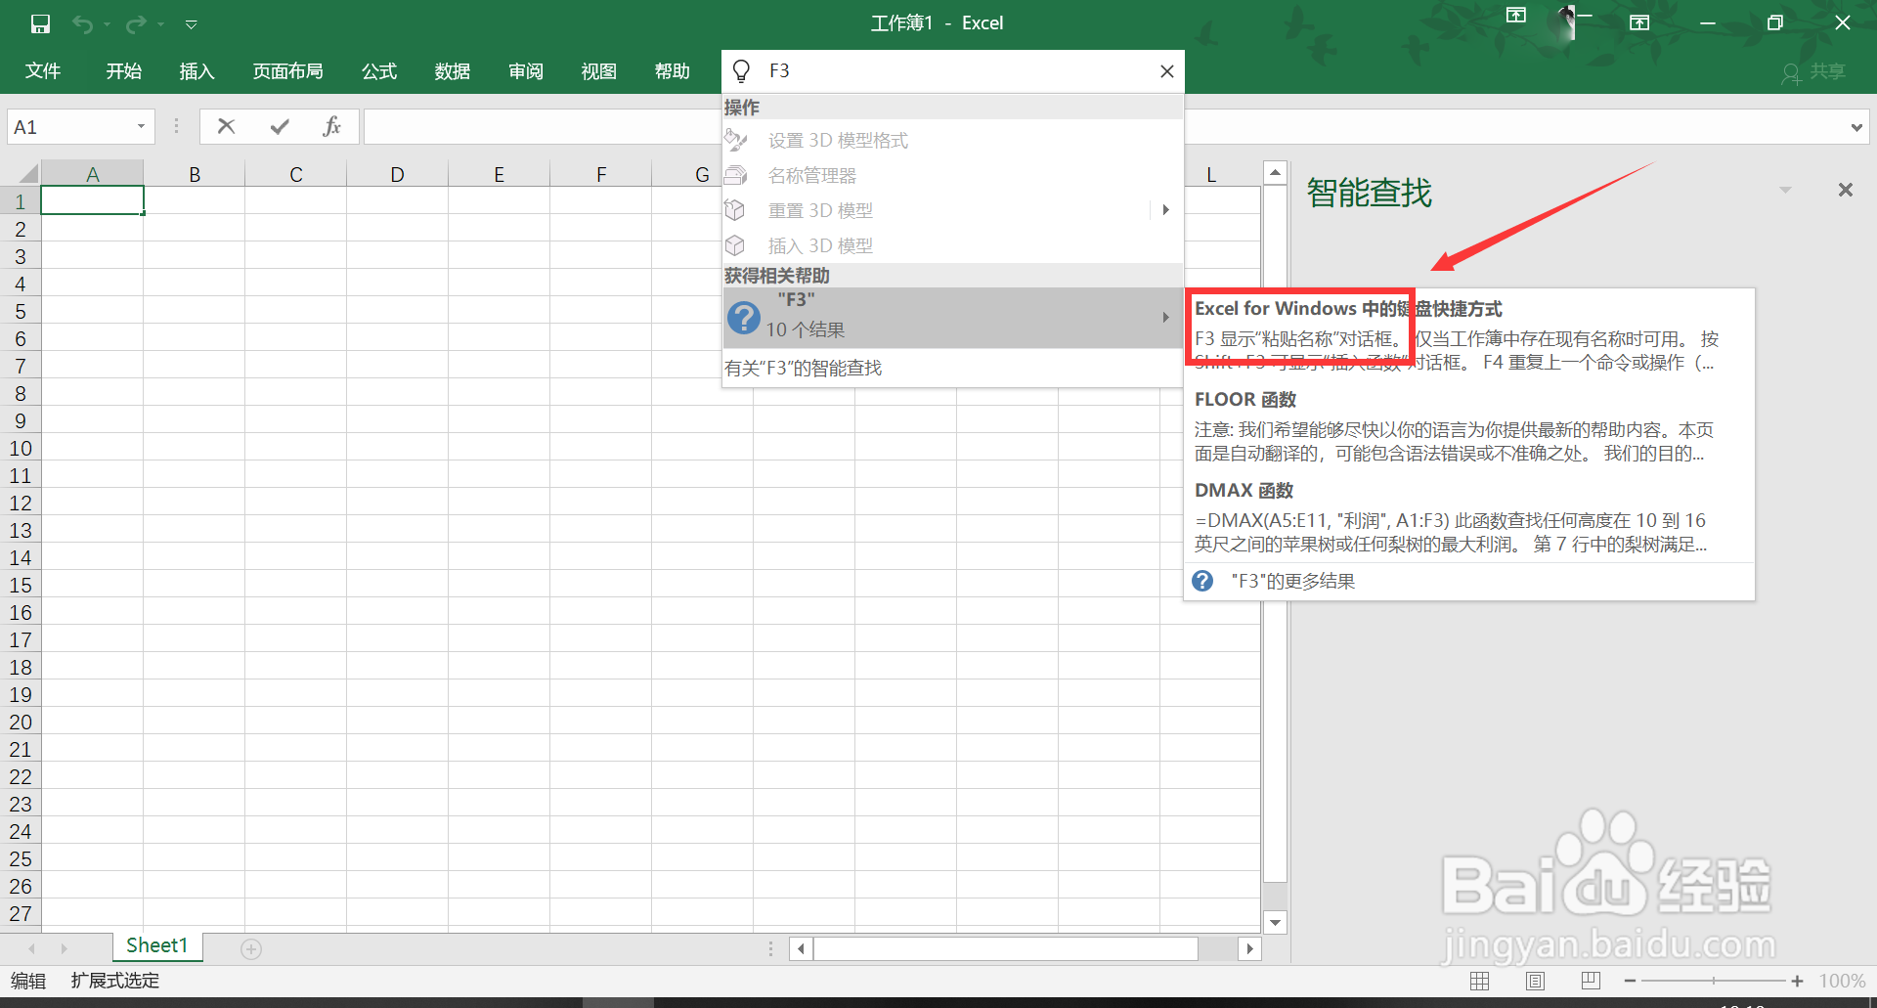Viewport: 1877px width, 1008px height.
Task: Open Excel for Windows 中的键盘快捷方式 result
Action: [x=1468, y=334]
